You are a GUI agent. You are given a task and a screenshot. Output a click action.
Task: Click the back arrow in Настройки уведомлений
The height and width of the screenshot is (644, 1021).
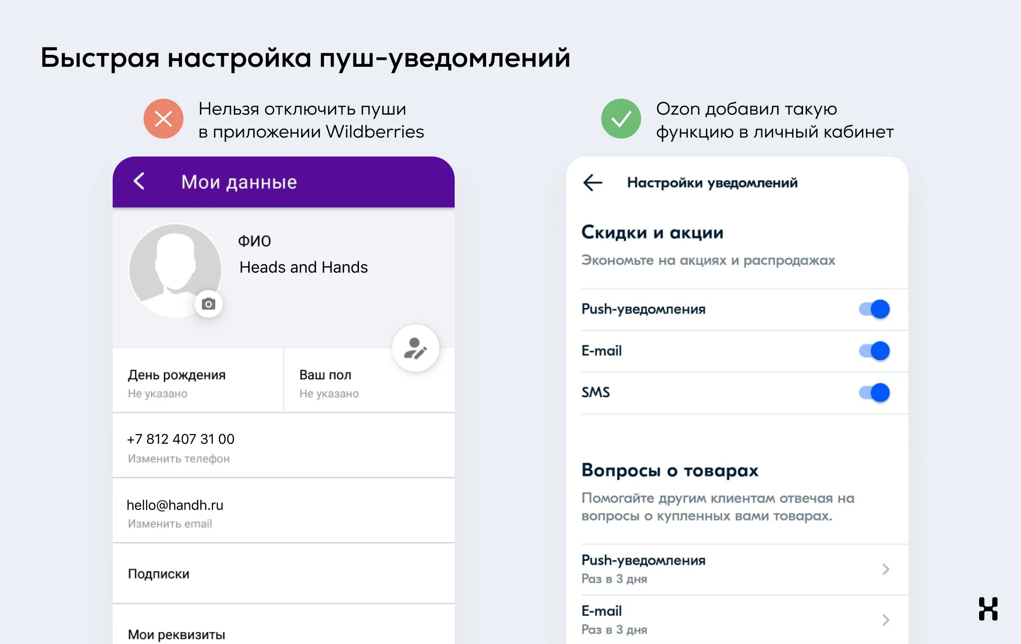(593, 182)
